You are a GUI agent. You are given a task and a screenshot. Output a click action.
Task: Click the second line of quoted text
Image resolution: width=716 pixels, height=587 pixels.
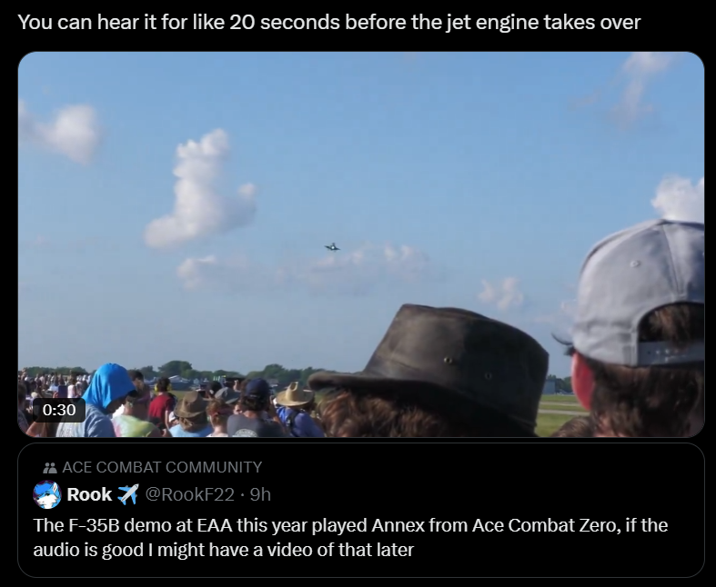223,550
